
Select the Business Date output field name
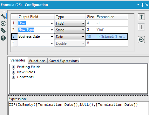[x=29, y=36]
